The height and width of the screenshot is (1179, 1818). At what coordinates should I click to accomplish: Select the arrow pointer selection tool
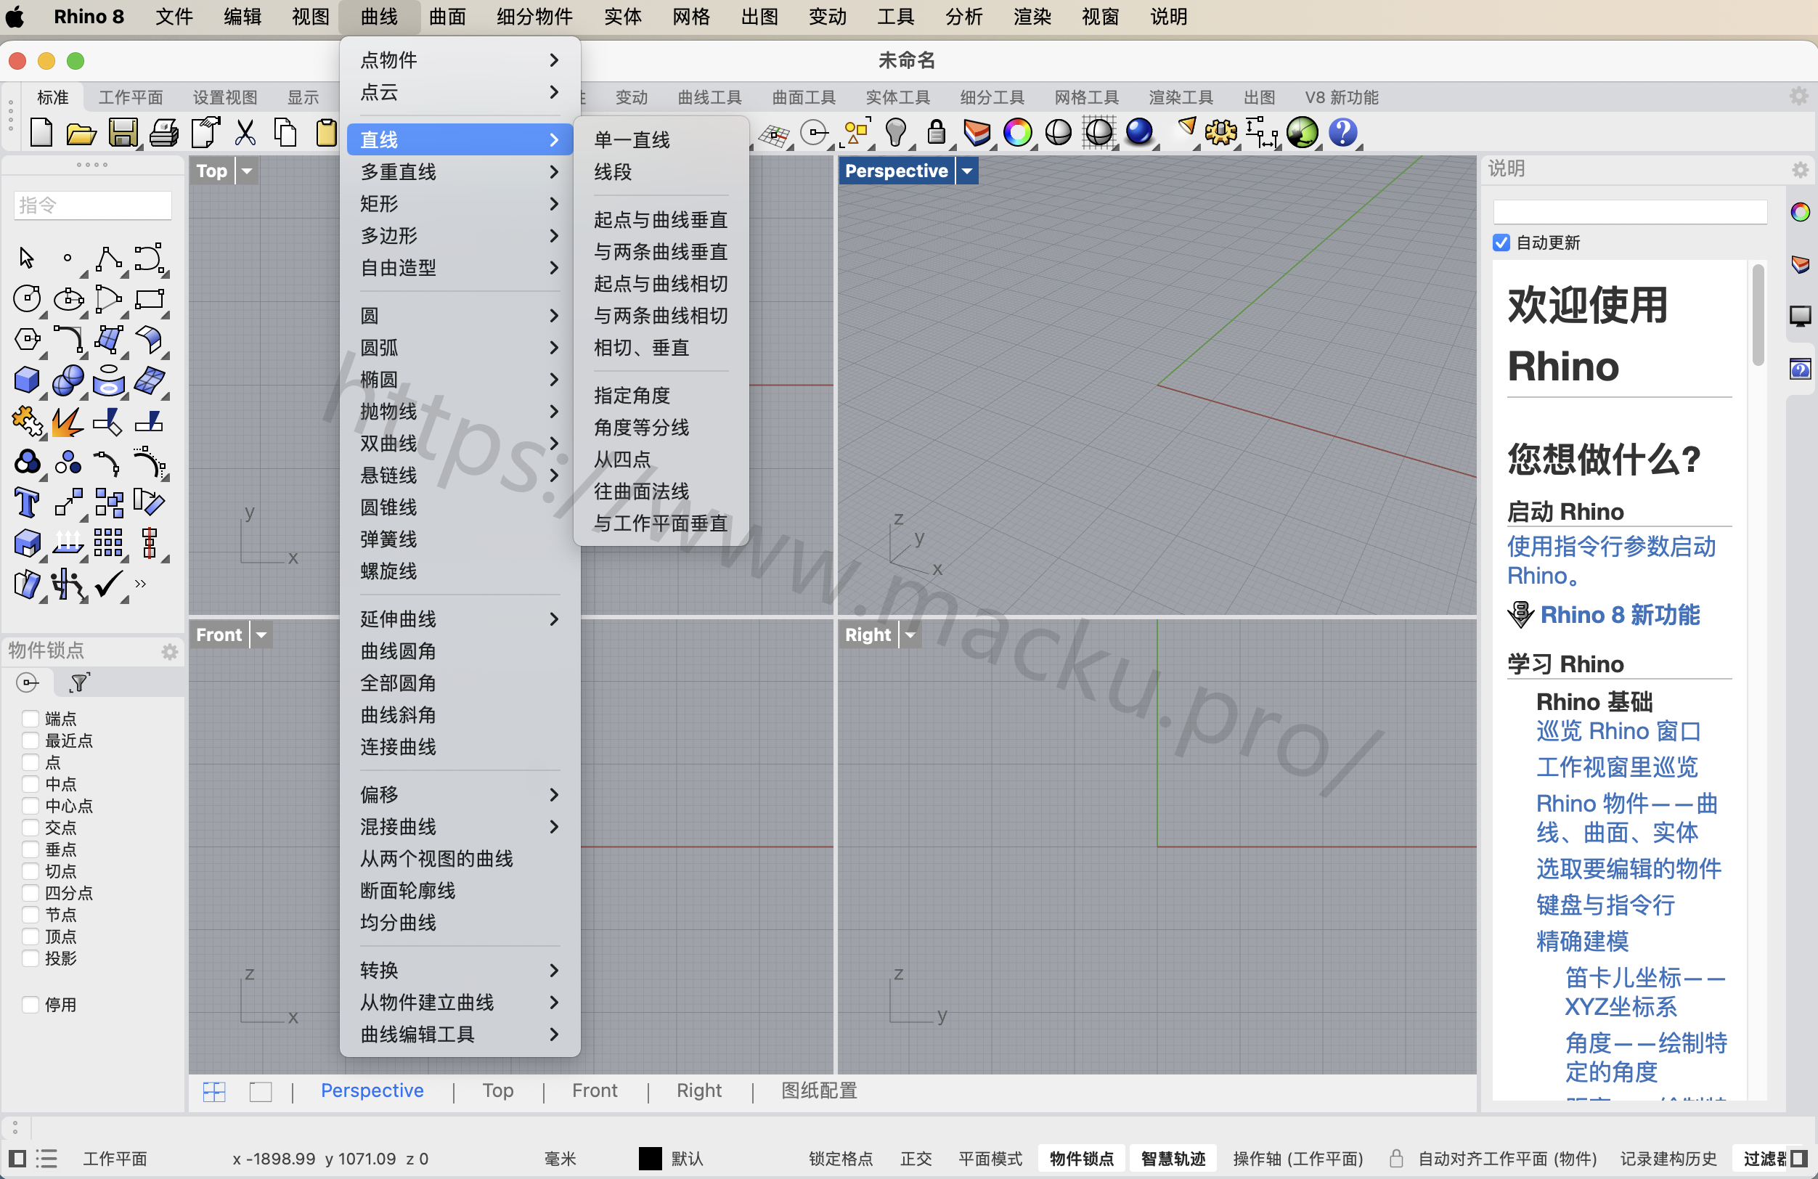pos(26,258)
